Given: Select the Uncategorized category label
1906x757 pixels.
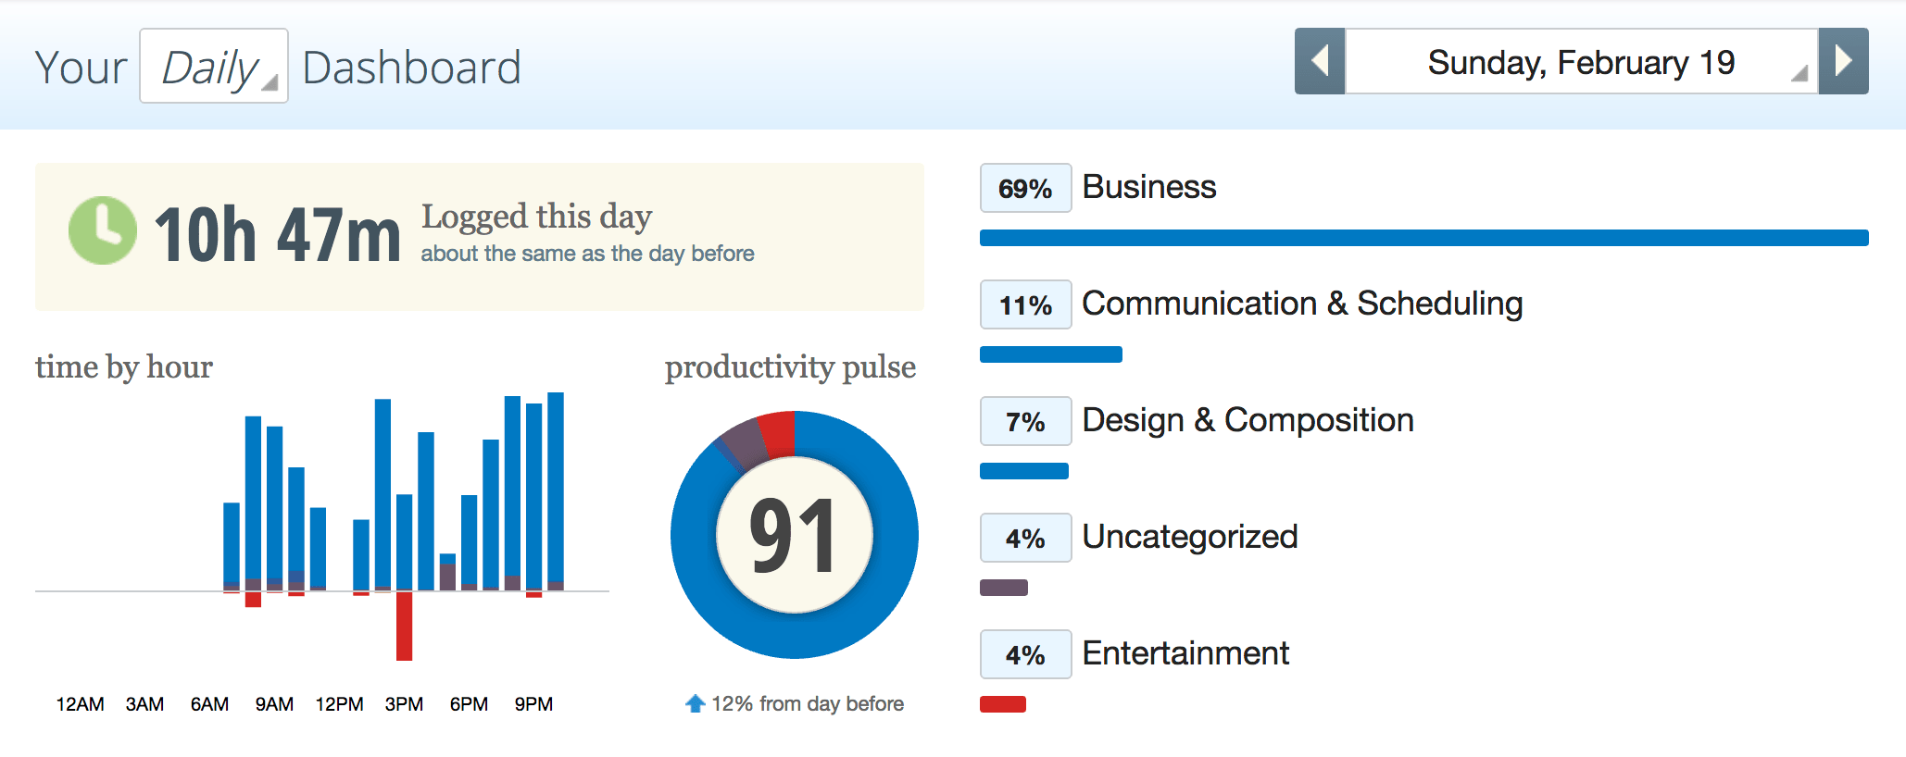Looking at the screenshot, I should [x=1189, y=537].
